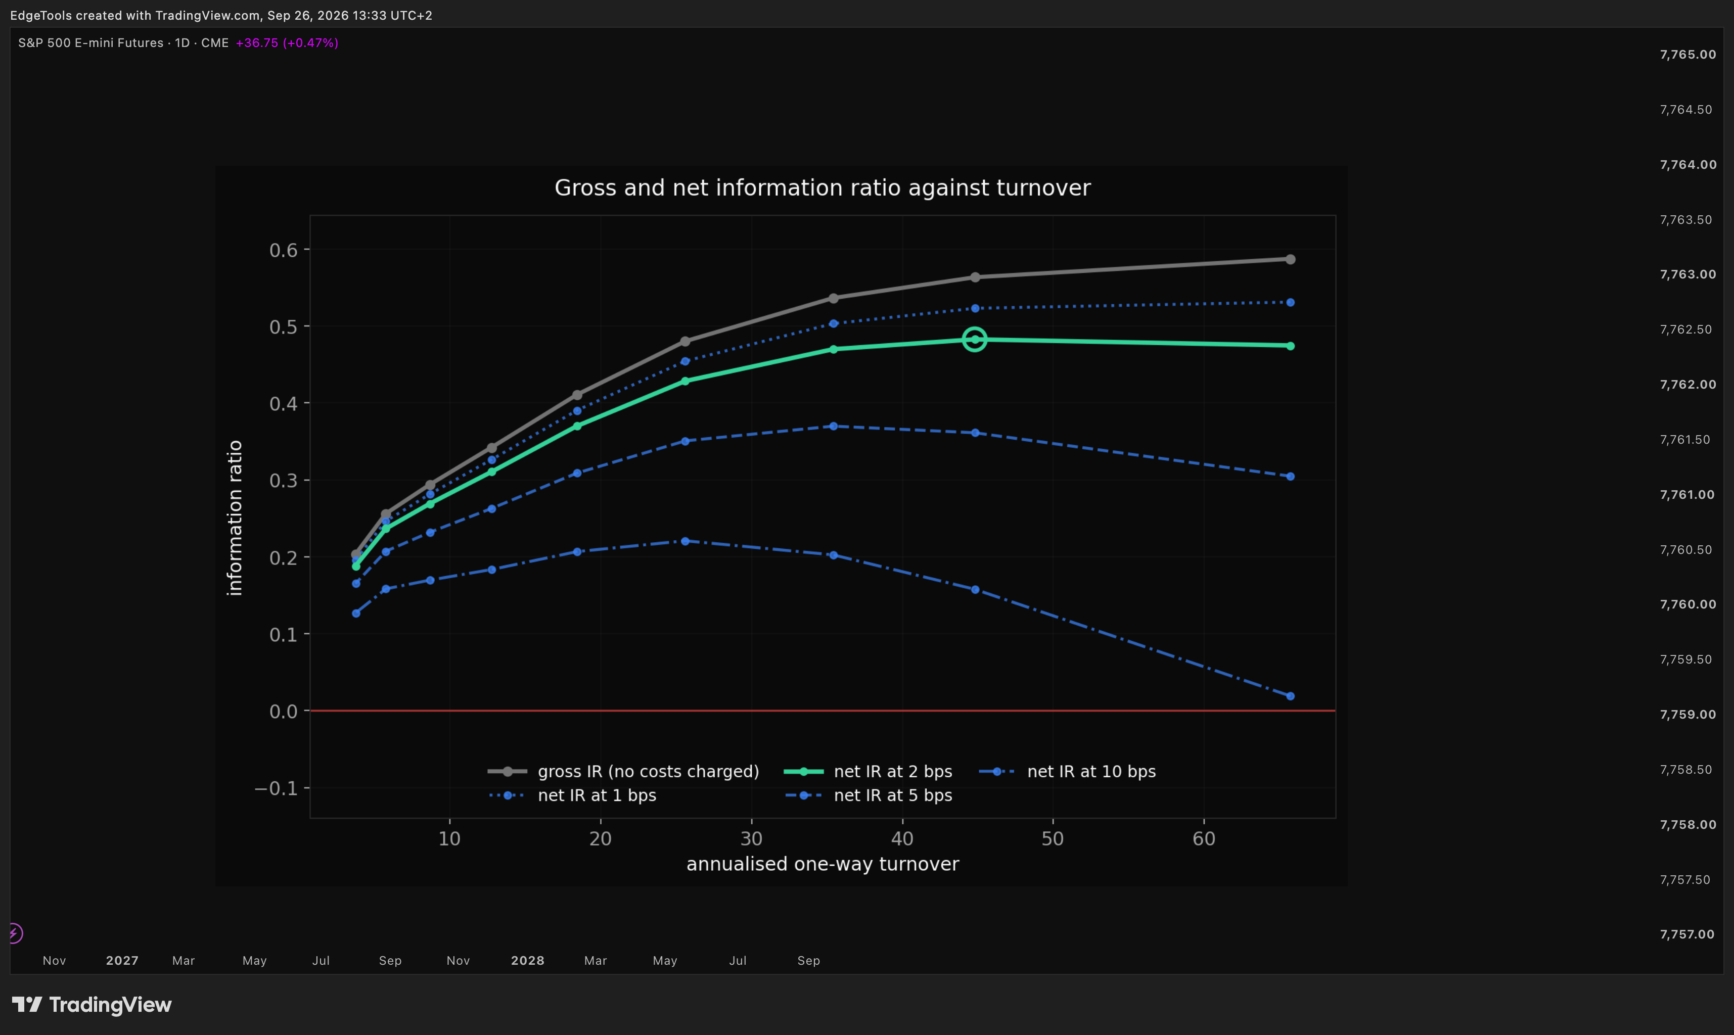Click the last net IR at 1 bps dotted point

1290,303
